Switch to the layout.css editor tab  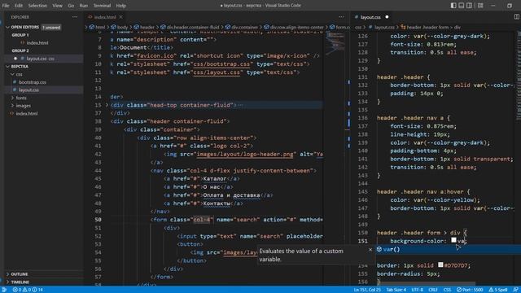pyautogui.click(x=370, y=17)
